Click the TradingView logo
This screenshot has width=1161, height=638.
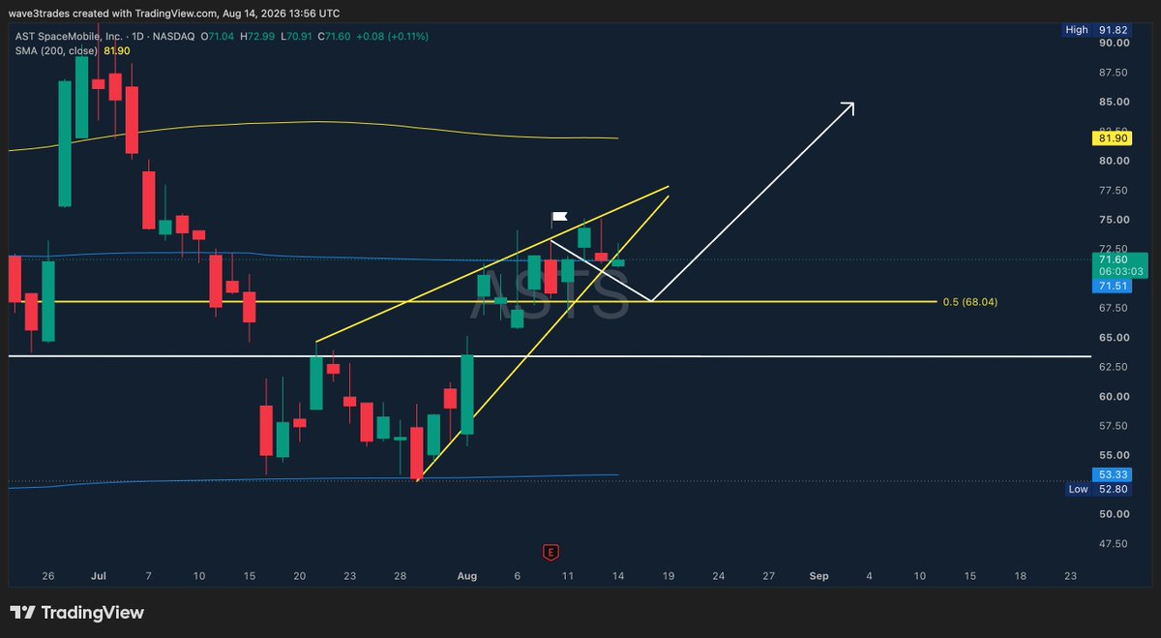[76, 613]
